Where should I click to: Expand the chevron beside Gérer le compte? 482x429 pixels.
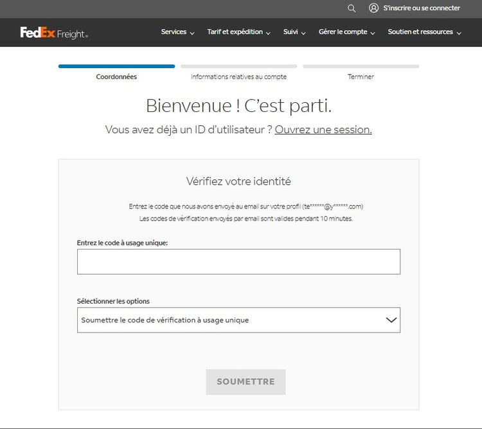(373, 33)
